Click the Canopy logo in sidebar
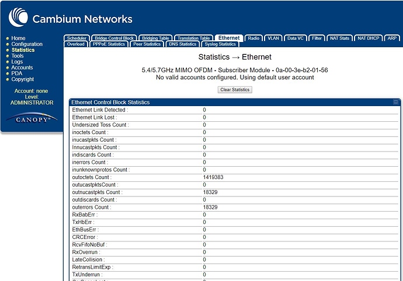The width and height of the screenshot is (403, 281). click(32, 118)
